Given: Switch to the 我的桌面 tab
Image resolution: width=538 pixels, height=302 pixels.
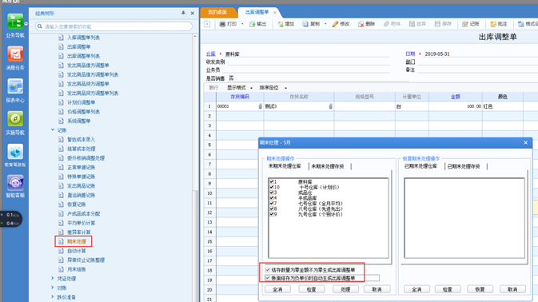Looking at the screenshot, I should coord(217,12).
